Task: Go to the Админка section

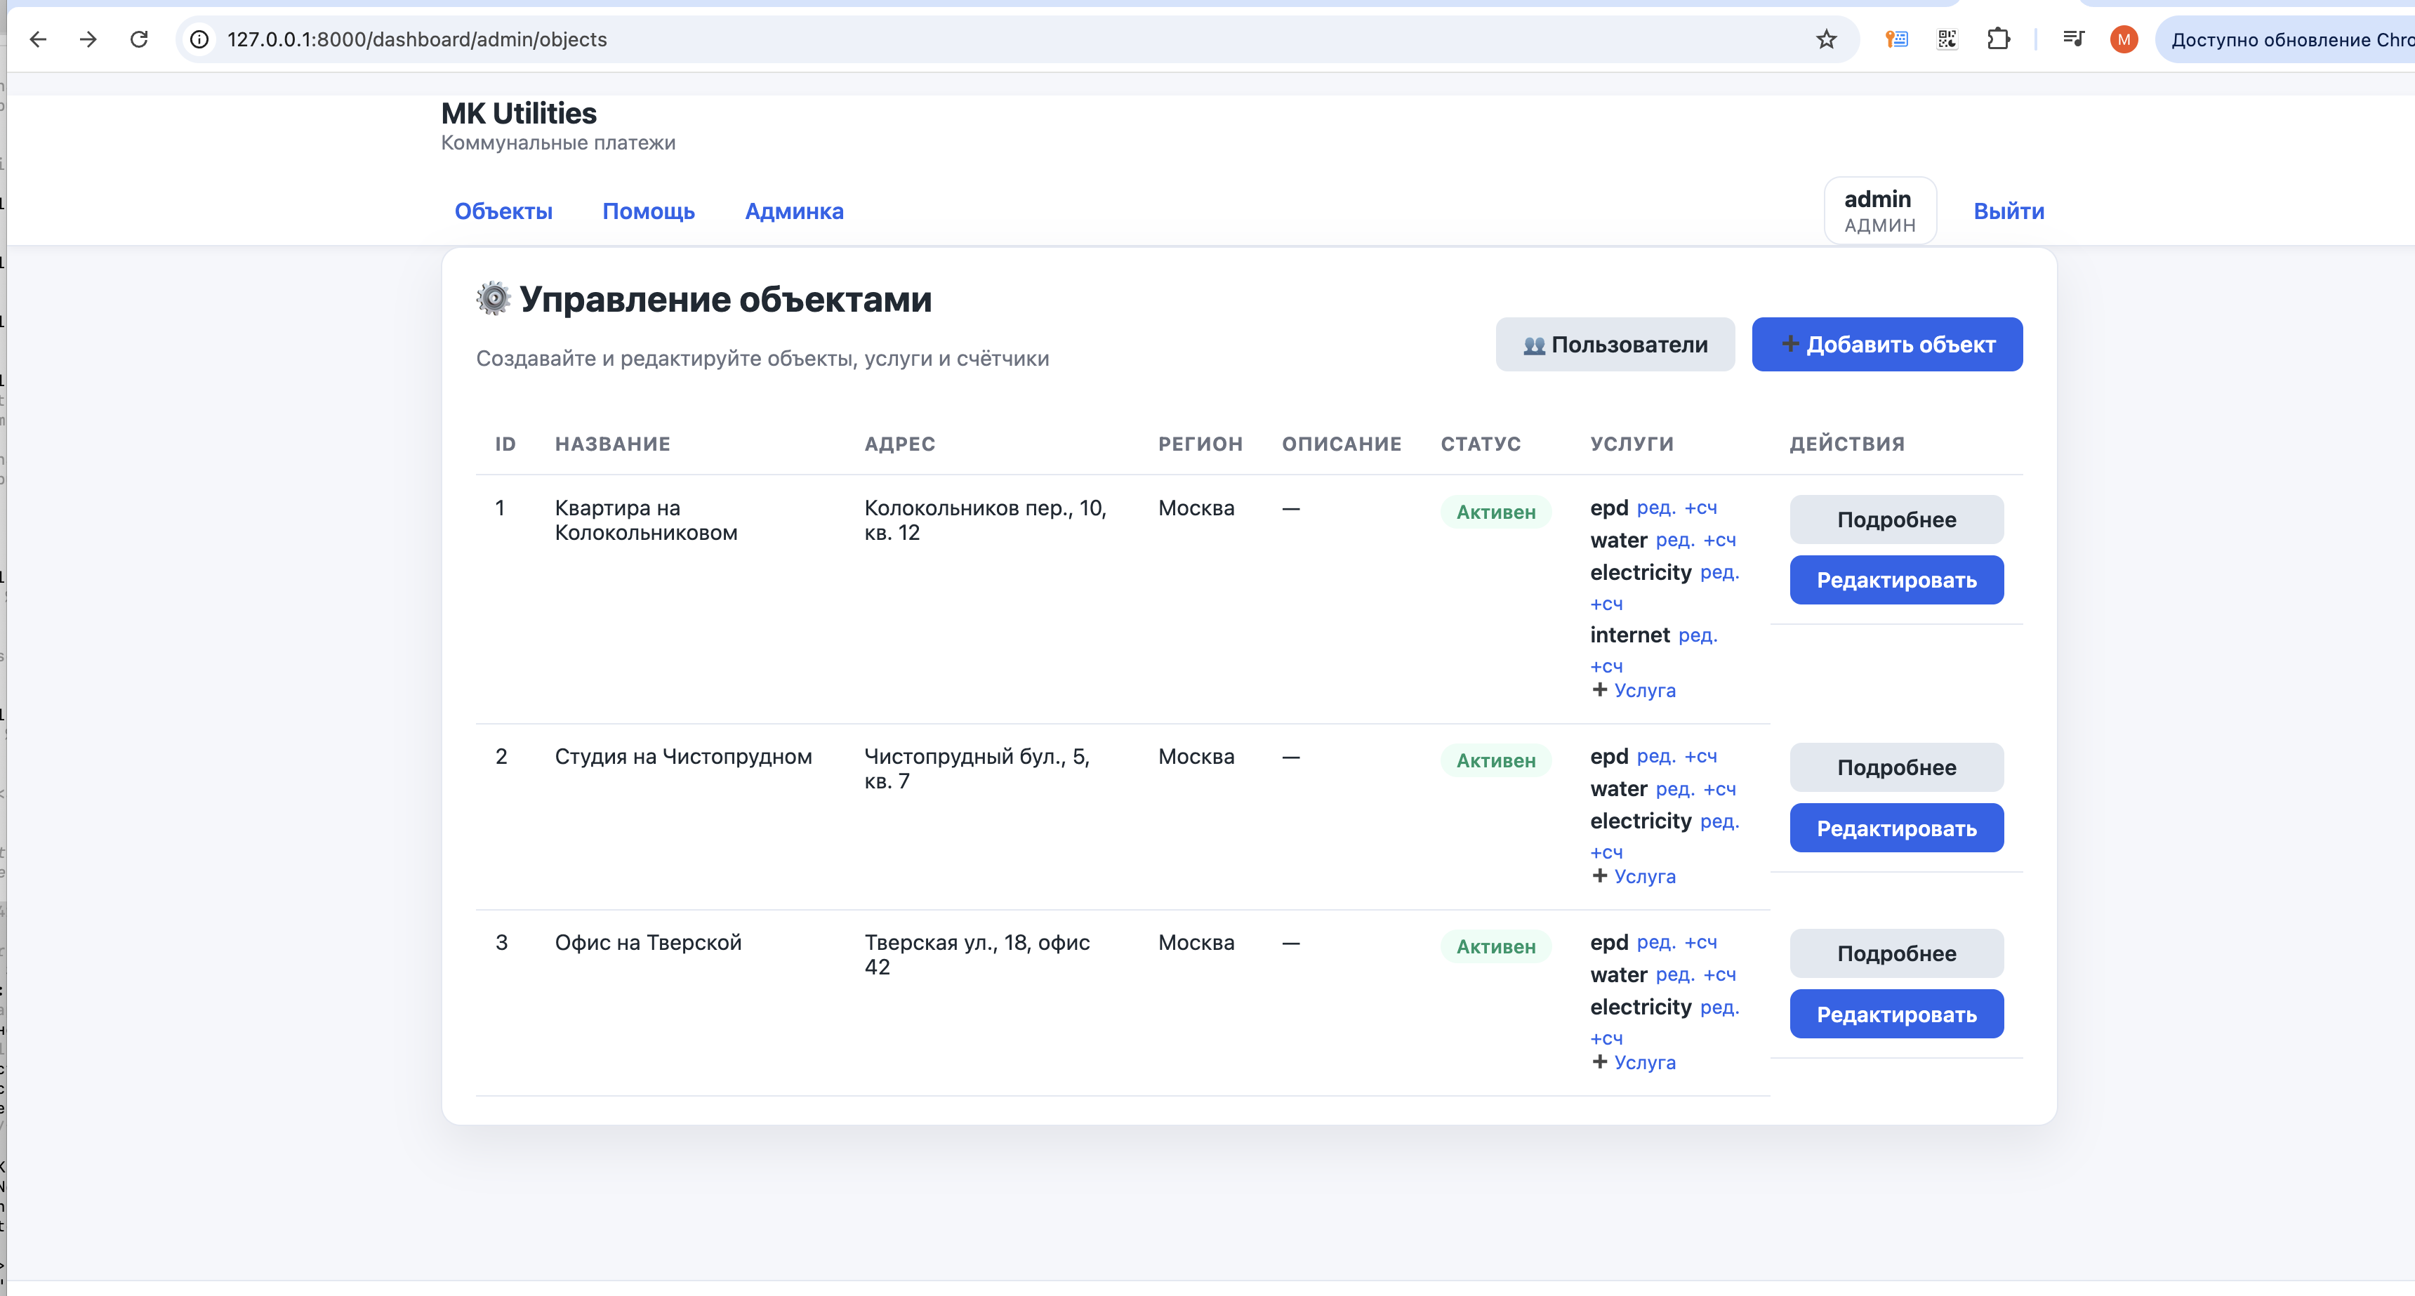Action: [x=794, y=212]
